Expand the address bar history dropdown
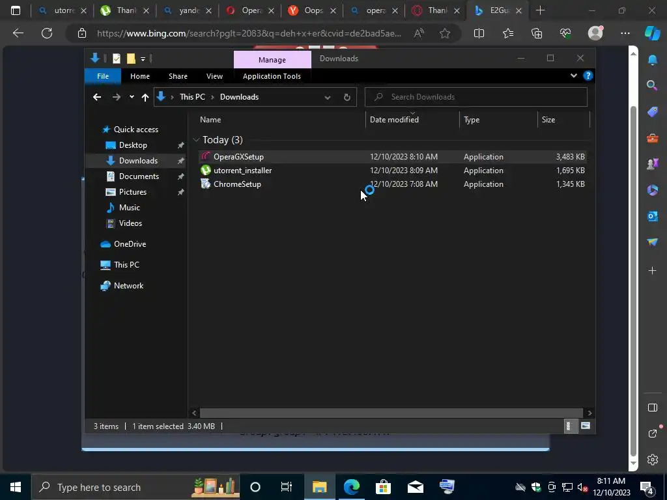This screenshot has height=500, width=667. (x=327, y=98)
